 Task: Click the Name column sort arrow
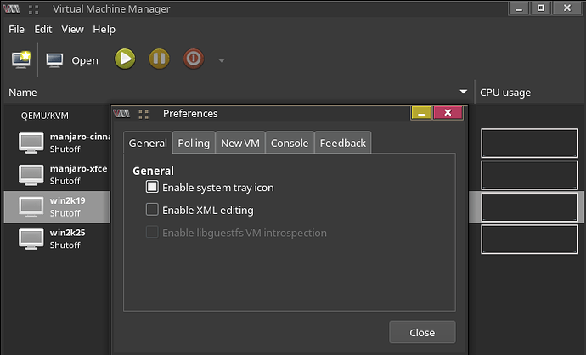463,92
